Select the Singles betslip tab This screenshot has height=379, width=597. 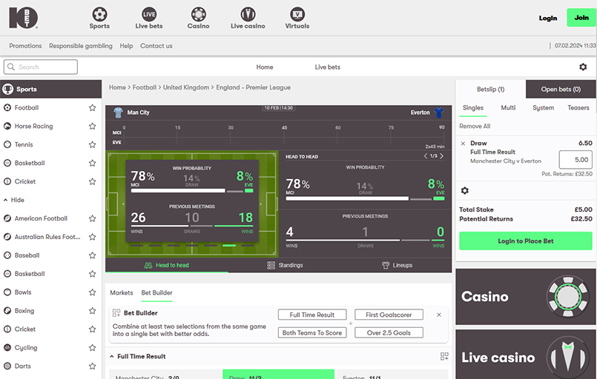pyautogui.click(x=473, y=108)
